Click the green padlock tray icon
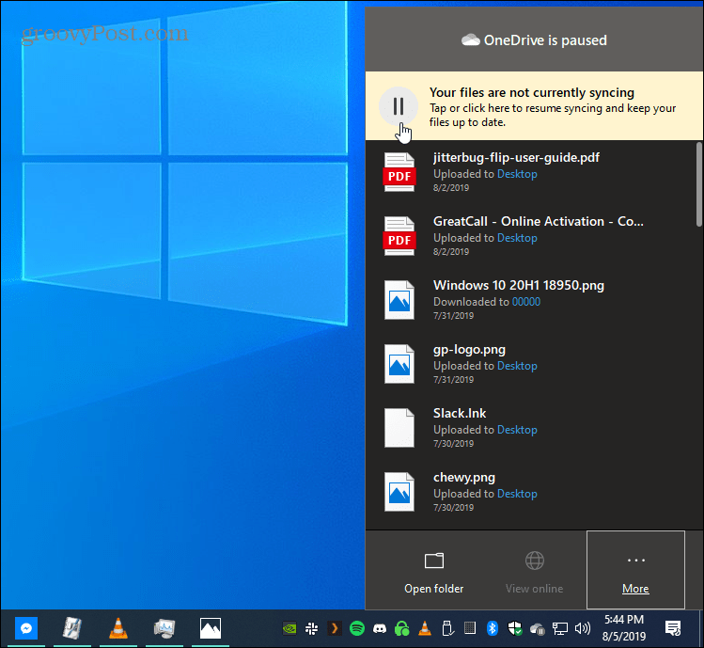Viewport: 704px width, 648px height. tap(402, 628)
